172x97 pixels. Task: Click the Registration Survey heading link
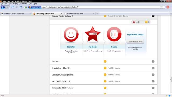click(135, 35)
